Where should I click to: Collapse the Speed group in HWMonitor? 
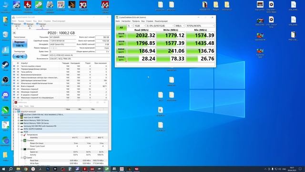22,158
